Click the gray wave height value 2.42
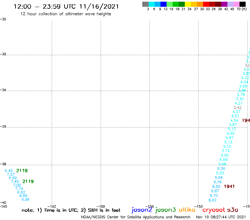The width and height of the screenshot is (250, 220). [237, 108]
